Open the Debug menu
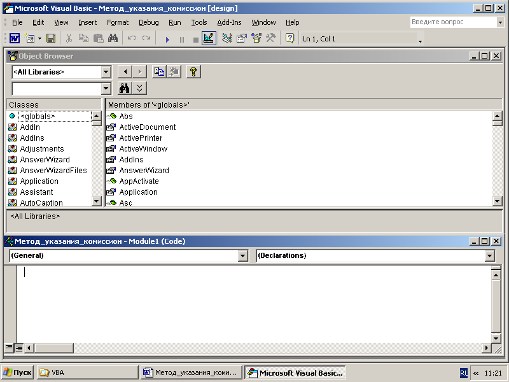 coord(149,22)
